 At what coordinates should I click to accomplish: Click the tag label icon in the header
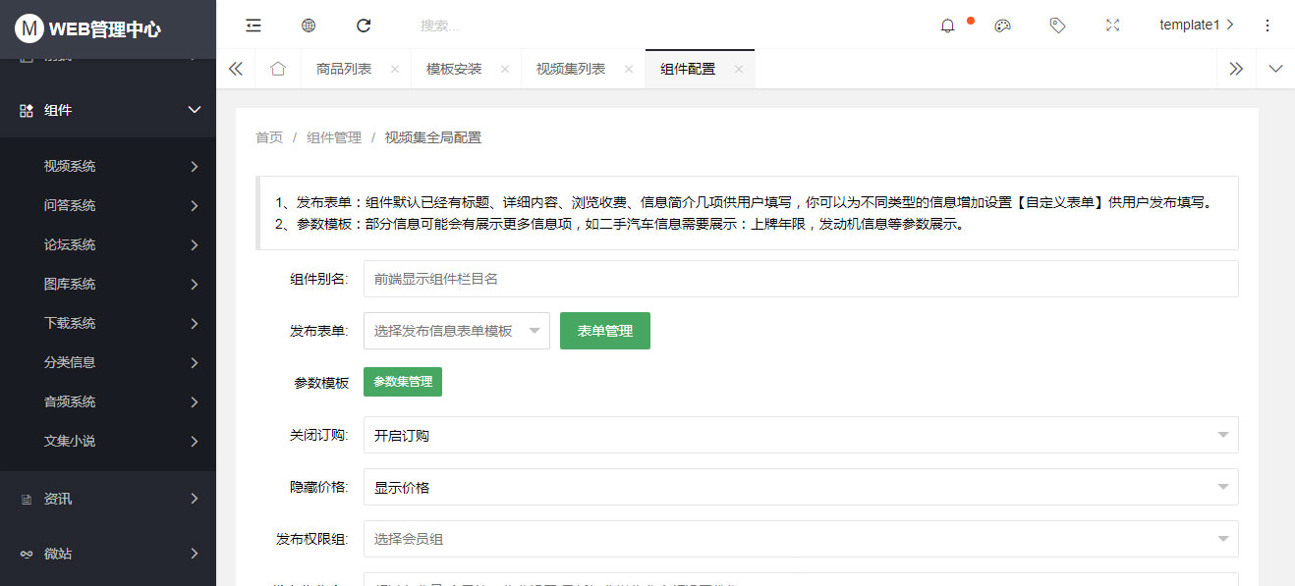tap(1057, 25)
